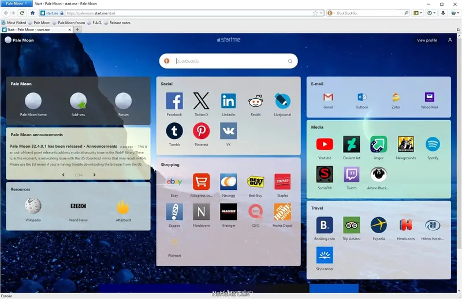The width and height of the screenshot is (462, 299).
Task: Open the Most Visited bookmarks menu
Action: click(x=13, y=23)
